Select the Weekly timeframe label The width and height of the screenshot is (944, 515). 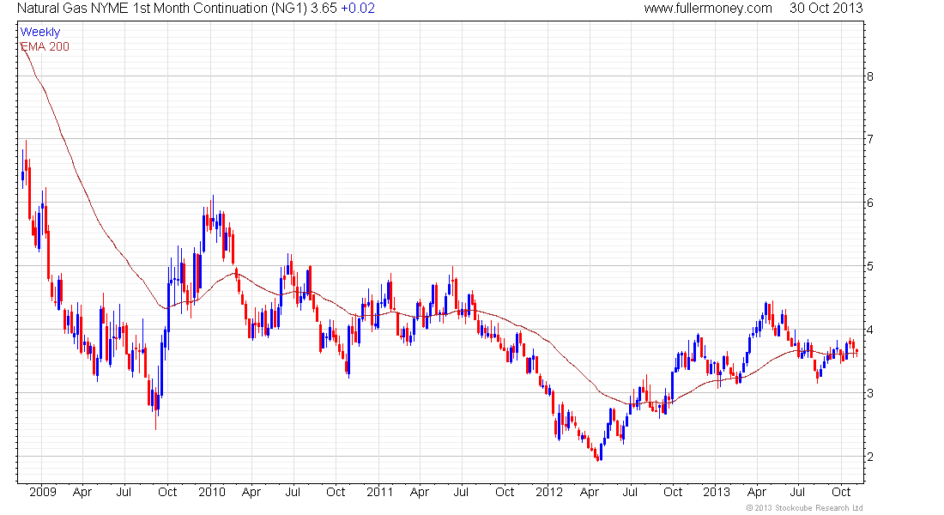click(x=40, y=32)
